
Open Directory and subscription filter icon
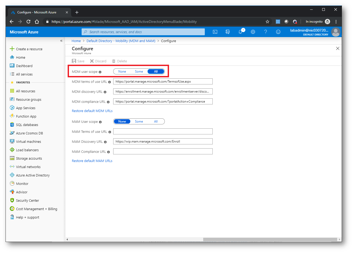pyautogui.click(x=228, y=32)
